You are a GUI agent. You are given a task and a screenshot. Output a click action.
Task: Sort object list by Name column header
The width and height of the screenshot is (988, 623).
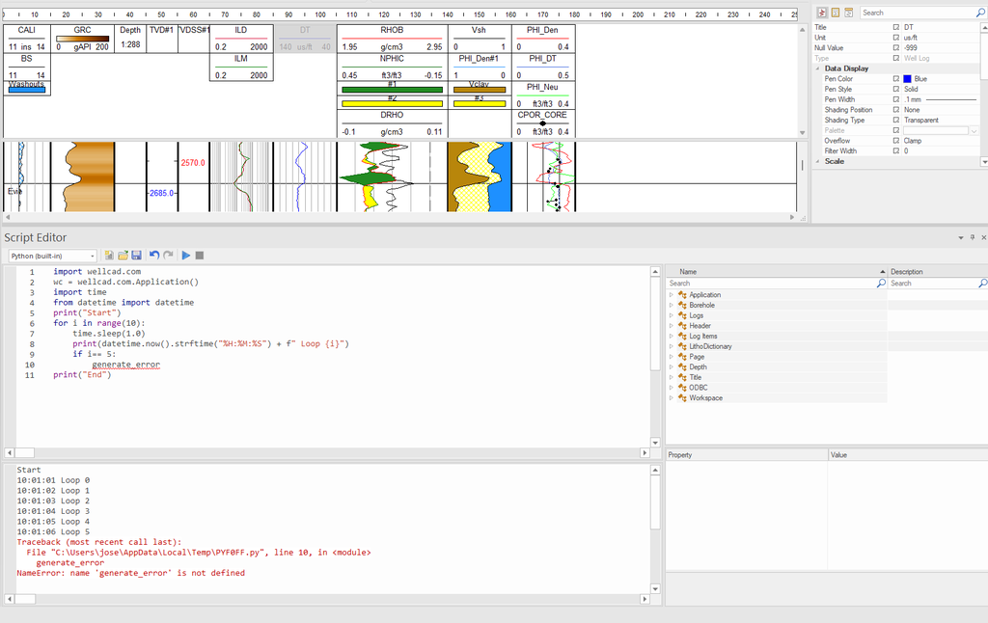(x=687, y=272)
